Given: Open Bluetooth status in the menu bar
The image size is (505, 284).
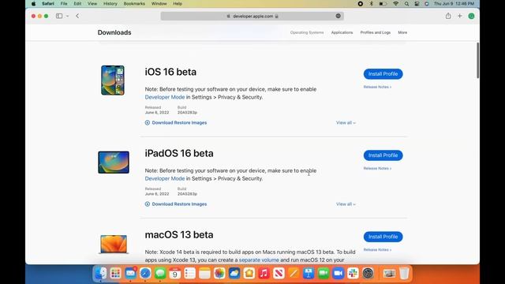Looking at the screenshot, I should (x=371, y=3).
